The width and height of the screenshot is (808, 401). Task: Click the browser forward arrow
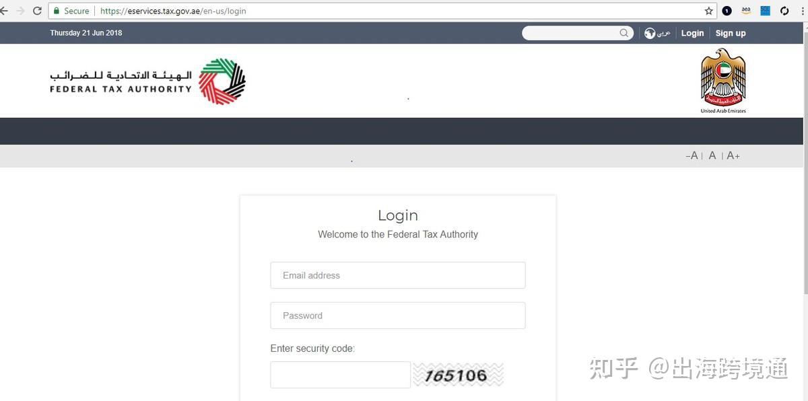click(x=20, y=11)
